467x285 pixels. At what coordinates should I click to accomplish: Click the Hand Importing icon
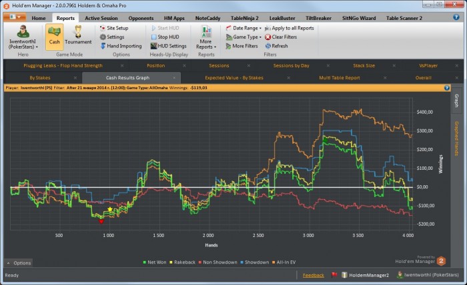click(103, 46)
